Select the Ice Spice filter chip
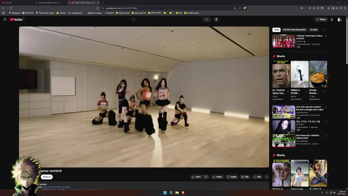This screenshot has width=348, height=196. [x=314, y=30]
